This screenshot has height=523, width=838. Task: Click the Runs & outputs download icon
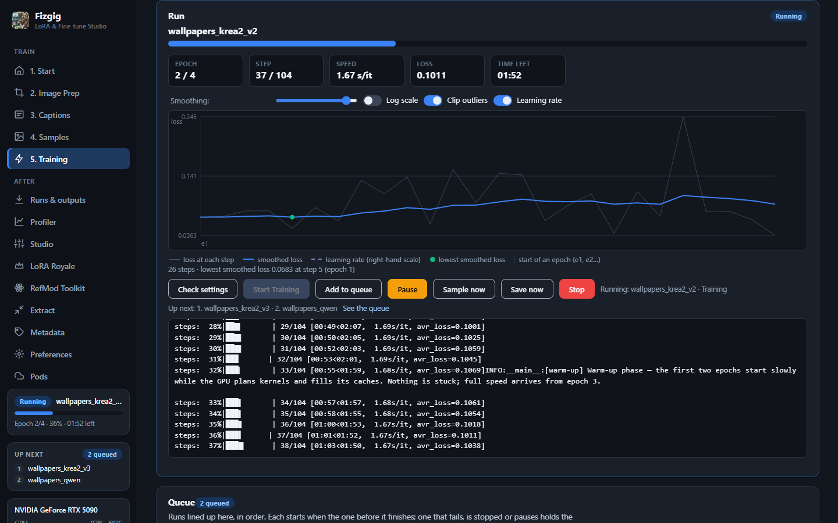pos(19,200)
